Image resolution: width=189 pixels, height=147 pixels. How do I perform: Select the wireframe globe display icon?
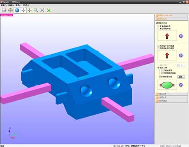tap(10, 10)
